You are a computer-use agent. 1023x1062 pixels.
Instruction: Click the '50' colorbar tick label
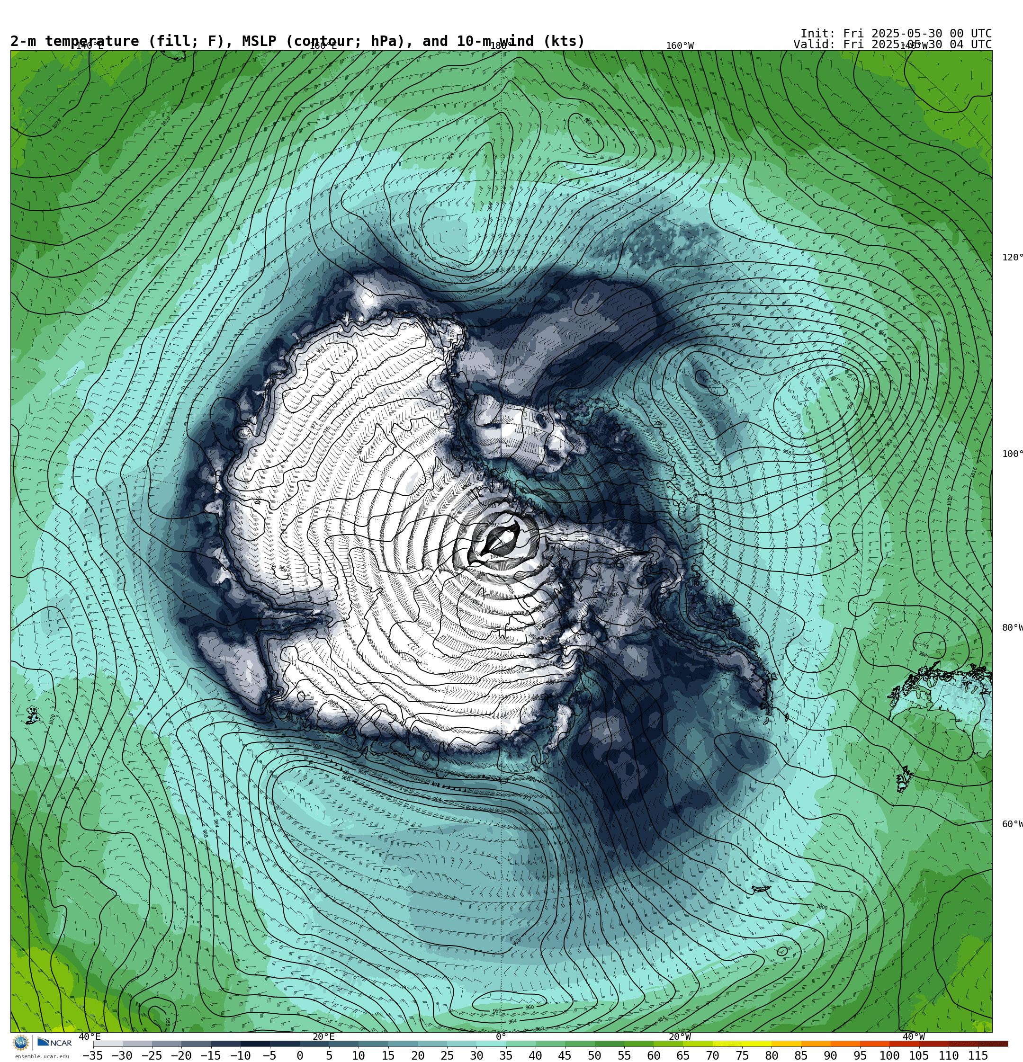(x=594, y=1055)
